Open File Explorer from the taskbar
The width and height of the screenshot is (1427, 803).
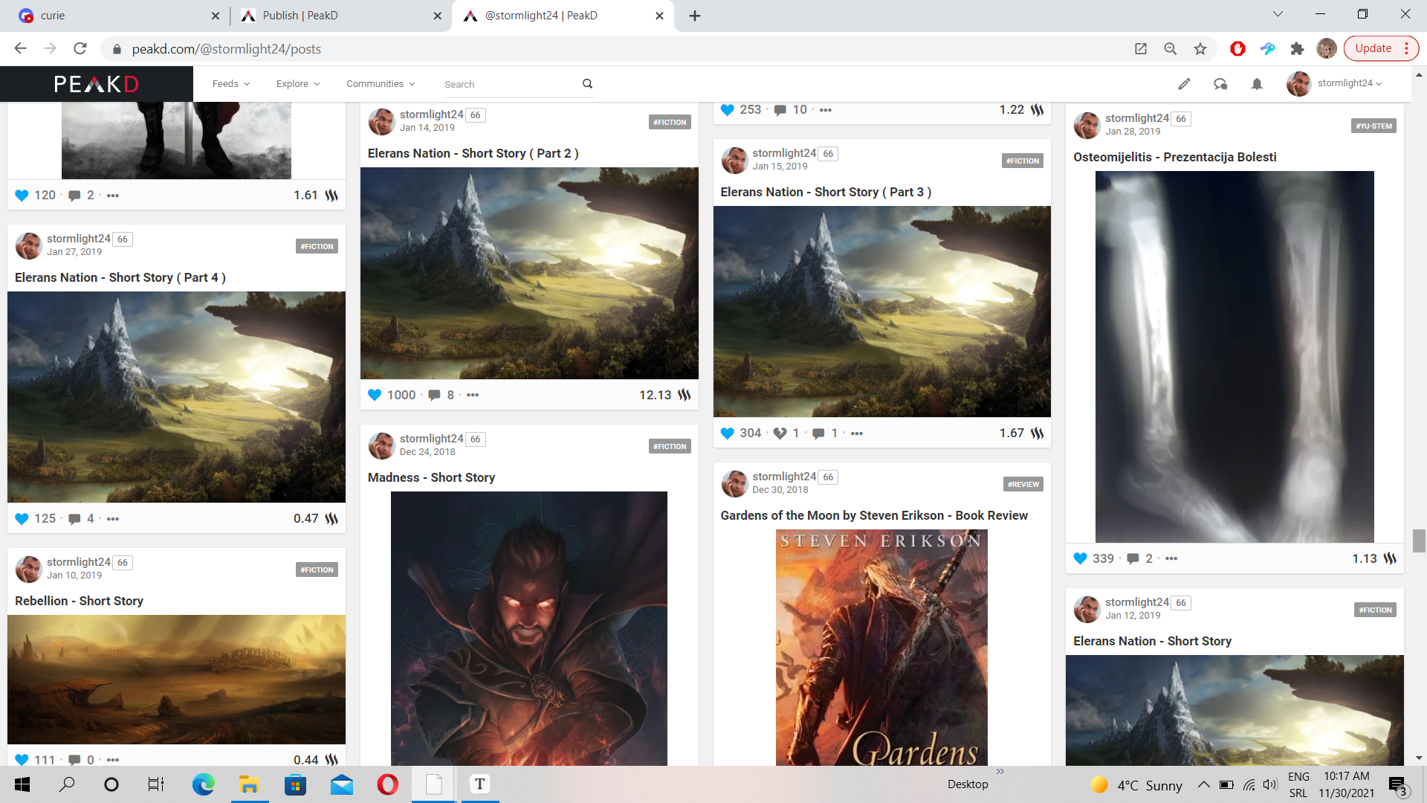click(x=249, y=784)
